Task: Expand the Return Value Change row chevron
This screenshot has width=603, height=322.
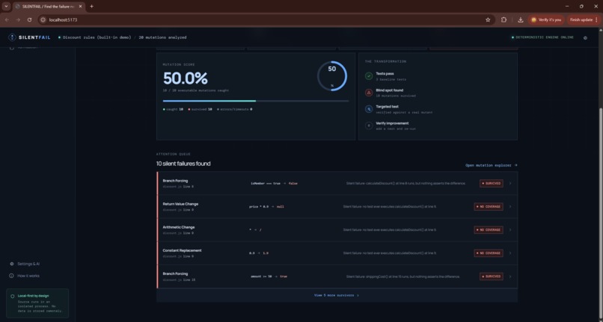Action: pyautogui.click(x=510, y=207)
